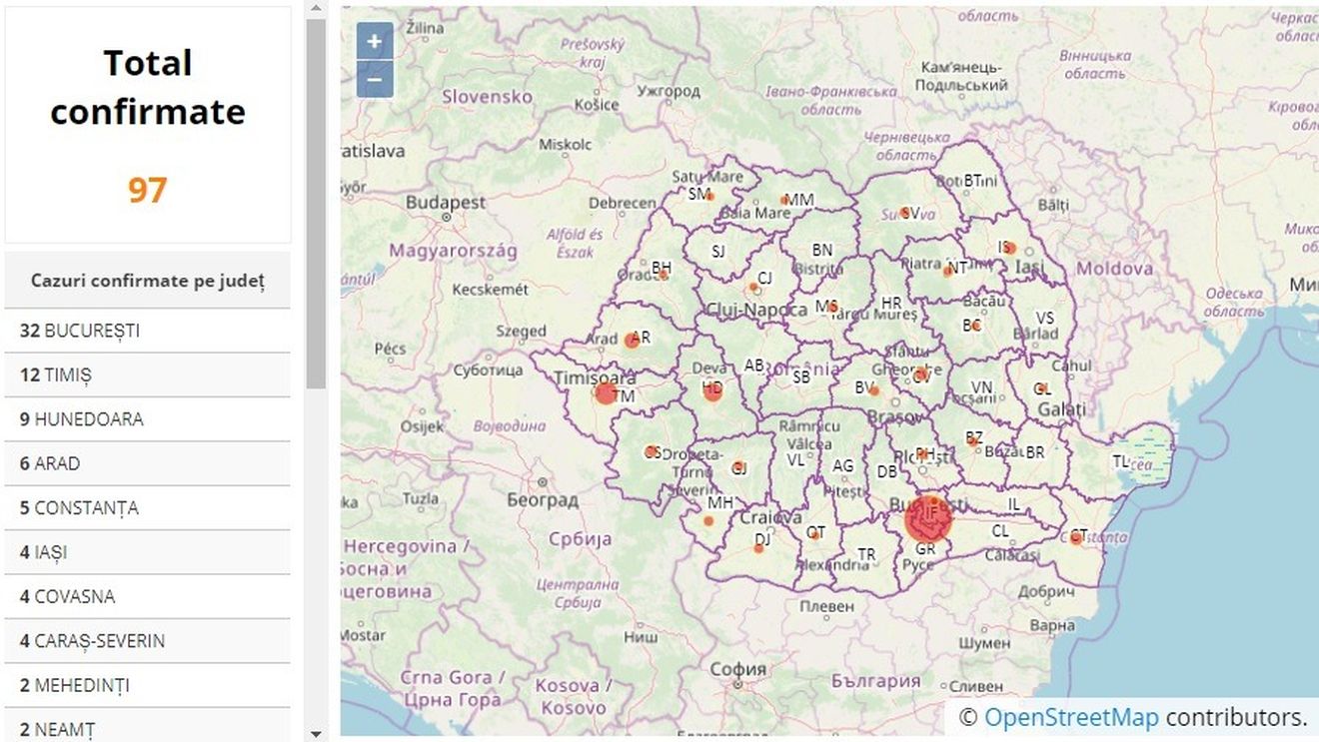The image size is (1319, 742).
Task: Zoom in on the map with the plus button
Action: tap(373, 41)
